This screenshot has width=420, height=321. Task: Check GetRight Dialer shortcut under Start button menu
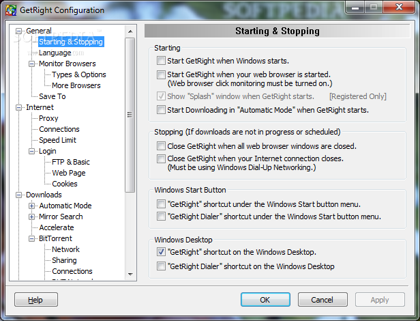point(161,216)
